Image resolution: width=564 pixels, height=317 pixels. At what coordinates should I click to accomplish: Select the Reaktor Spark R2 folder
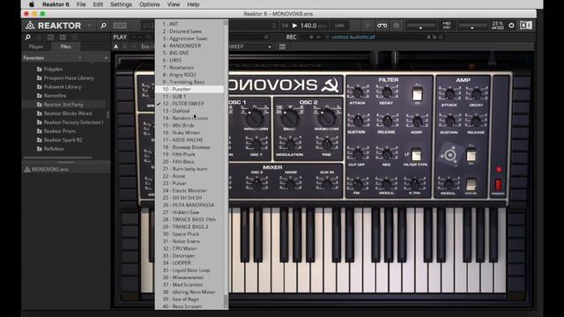[x=63, y=140]
